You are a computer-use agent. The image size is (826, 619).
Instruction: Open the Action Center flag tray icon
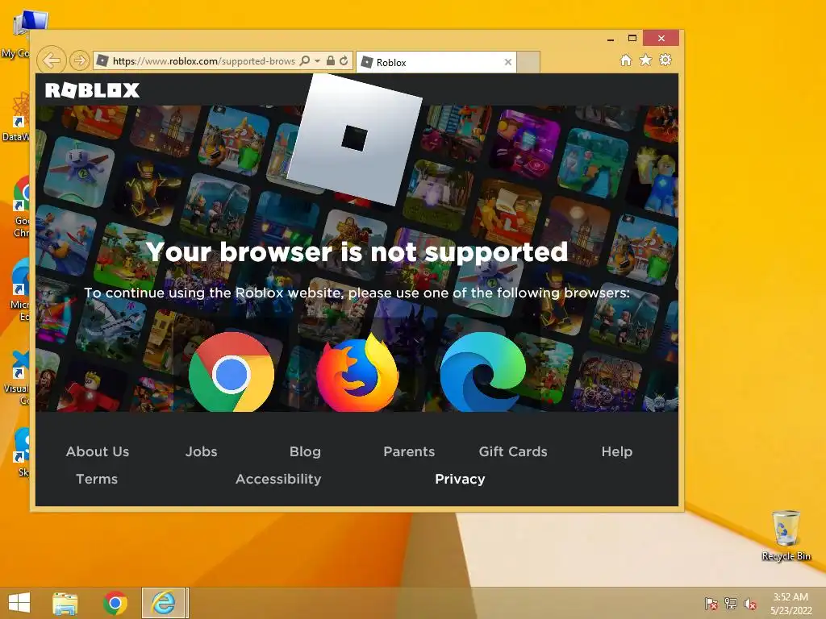coord(711,604)
